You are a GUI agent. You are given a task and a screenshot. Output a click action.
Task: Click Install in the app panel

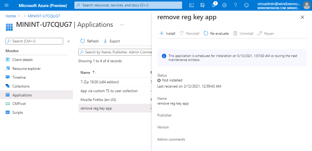pos(167,34)
